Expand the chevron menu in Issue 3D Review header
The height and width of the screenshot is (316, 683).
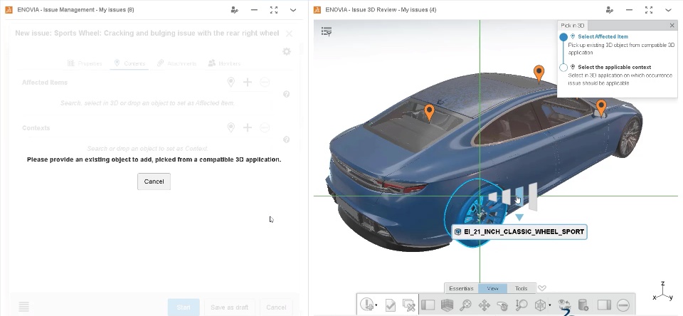[668, 10]
